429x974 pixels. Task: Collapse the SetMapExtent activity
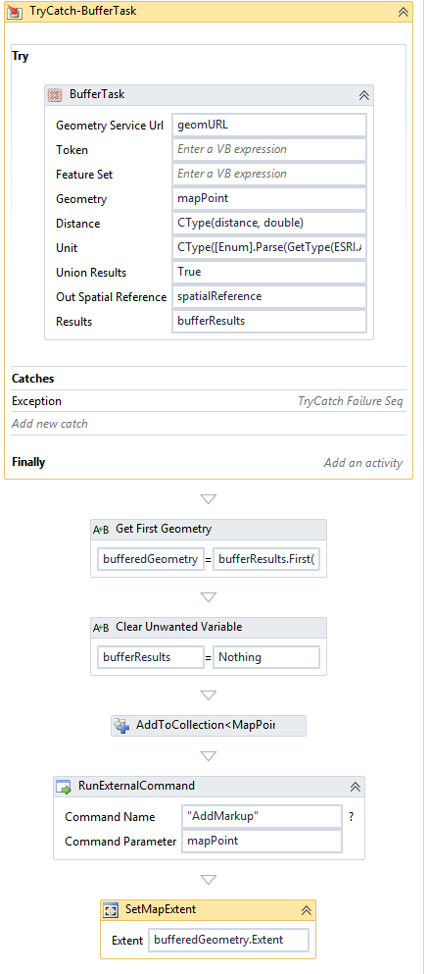point(307,910)
